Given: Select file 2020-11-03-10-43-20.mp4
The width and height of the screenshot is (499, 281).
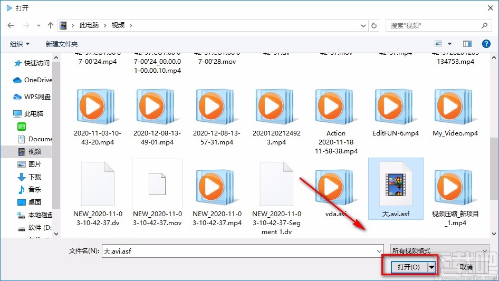Looking at the screenshot, I should [98, 118].
